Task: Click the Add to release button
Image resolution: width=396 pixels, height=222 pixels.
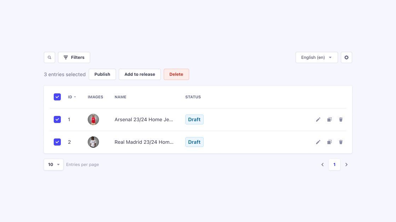Action: (x=140, y=74)
